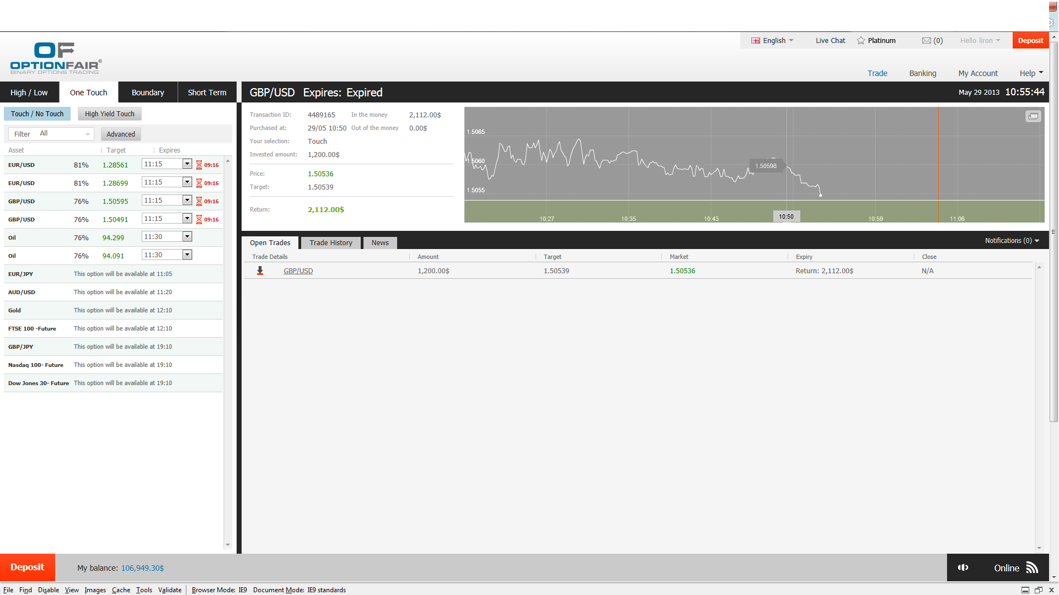Expand the Help menu

click(1031, 73)
